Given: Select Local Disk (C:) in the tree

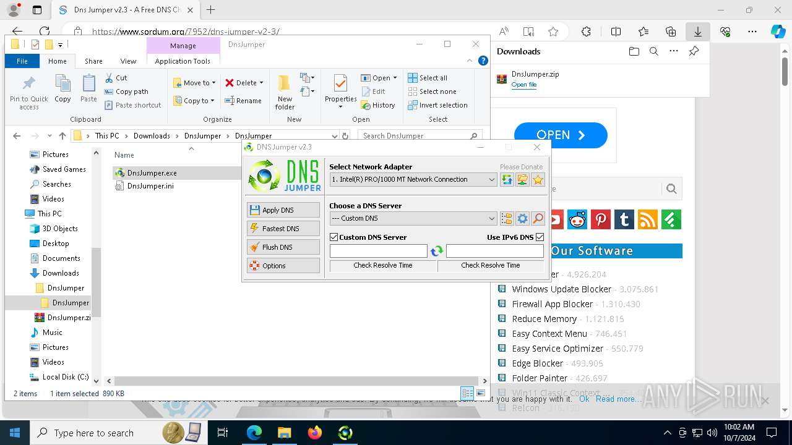Looking at the screenshot, I should coord(66,377).
